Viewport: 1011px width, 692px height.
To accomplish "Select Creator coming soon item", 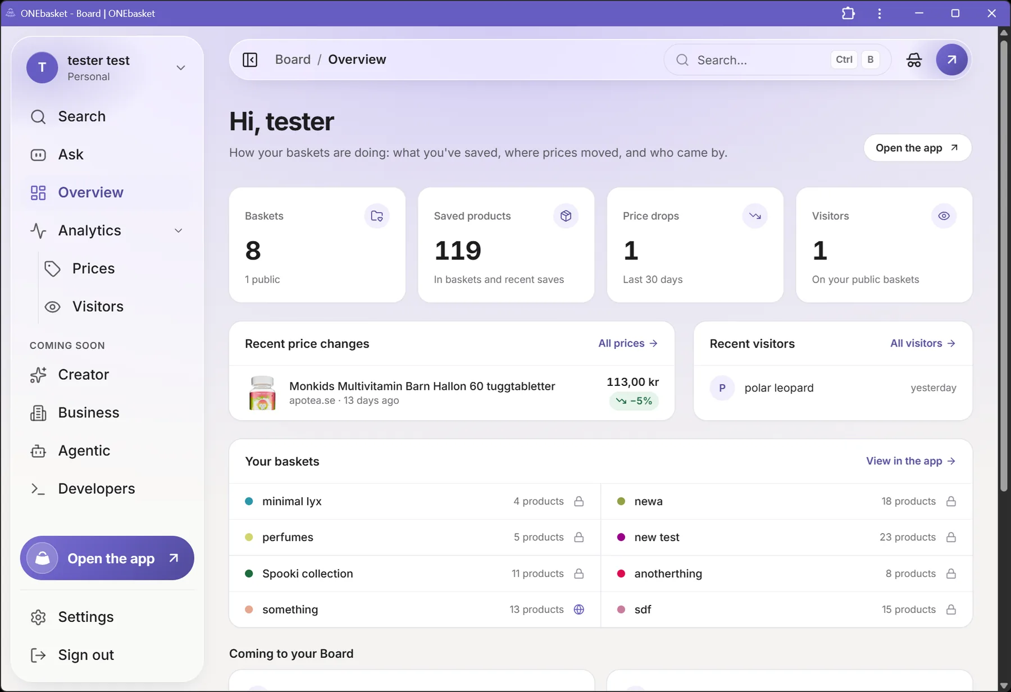I will [x=107, y=375].
